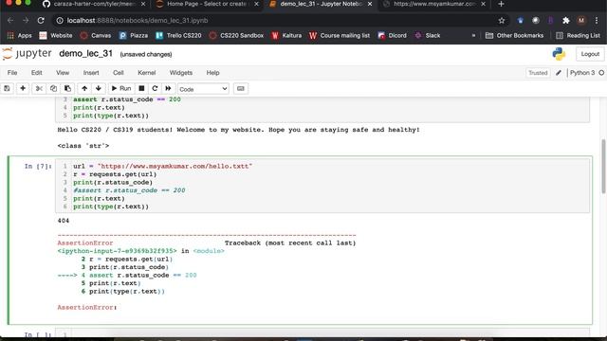Open the Other Bookmarks folder
Image resolution: width=607 pixels, height=341 pixels.
coord(514,36)
